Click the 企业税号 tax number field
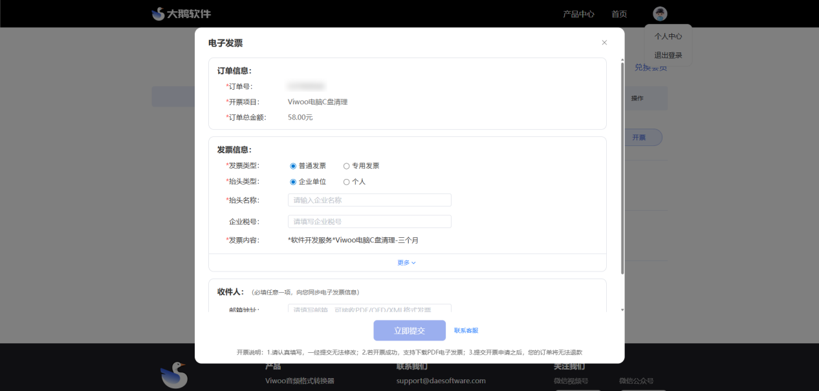819x391 pixels. [369, 222]
